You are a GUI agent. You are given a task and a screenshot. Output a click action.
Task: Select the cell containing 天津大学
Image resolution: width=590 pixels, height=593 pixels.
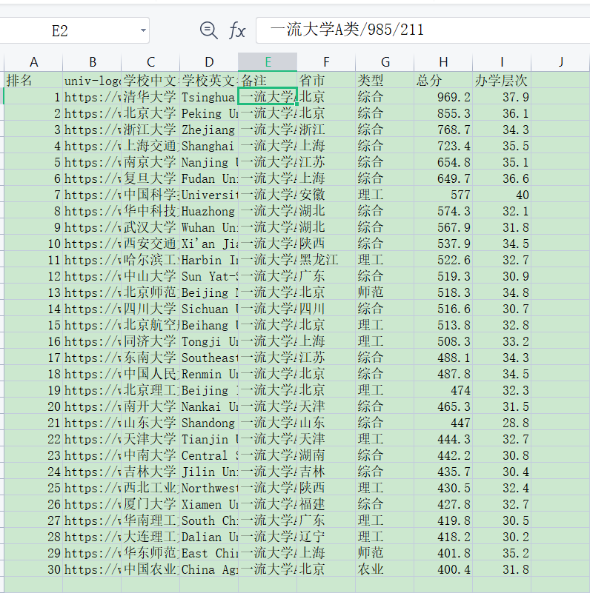pos(150,439)
